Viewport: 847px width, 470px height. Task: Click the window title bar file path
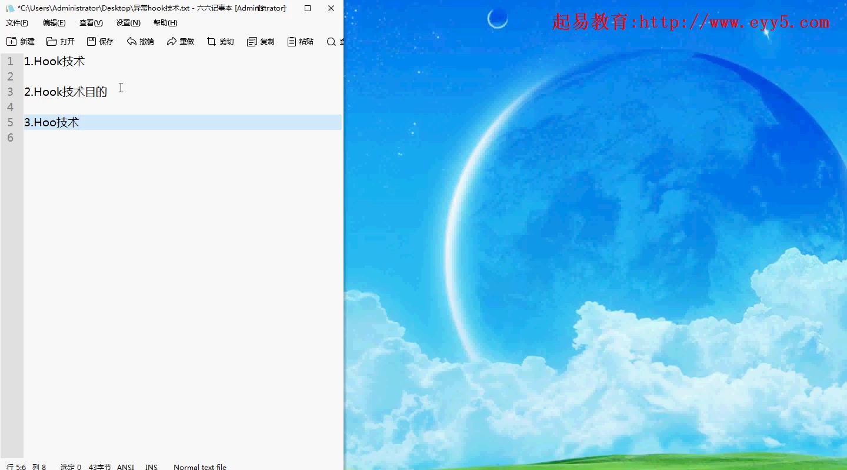pos(104,8)
